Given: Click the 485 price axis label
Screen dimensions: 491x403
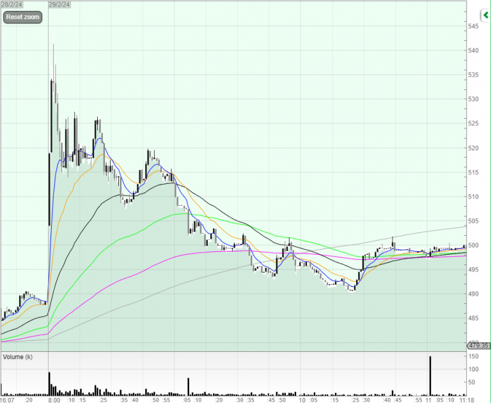Looking at the screenshot, I should [x=474, y=319].
